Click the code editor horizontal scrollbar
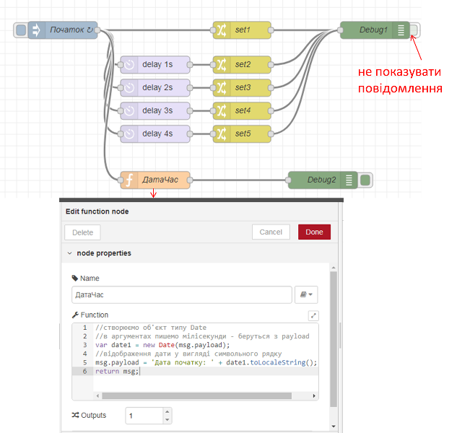The image size is (470, 433). click(x=195, y=395)
